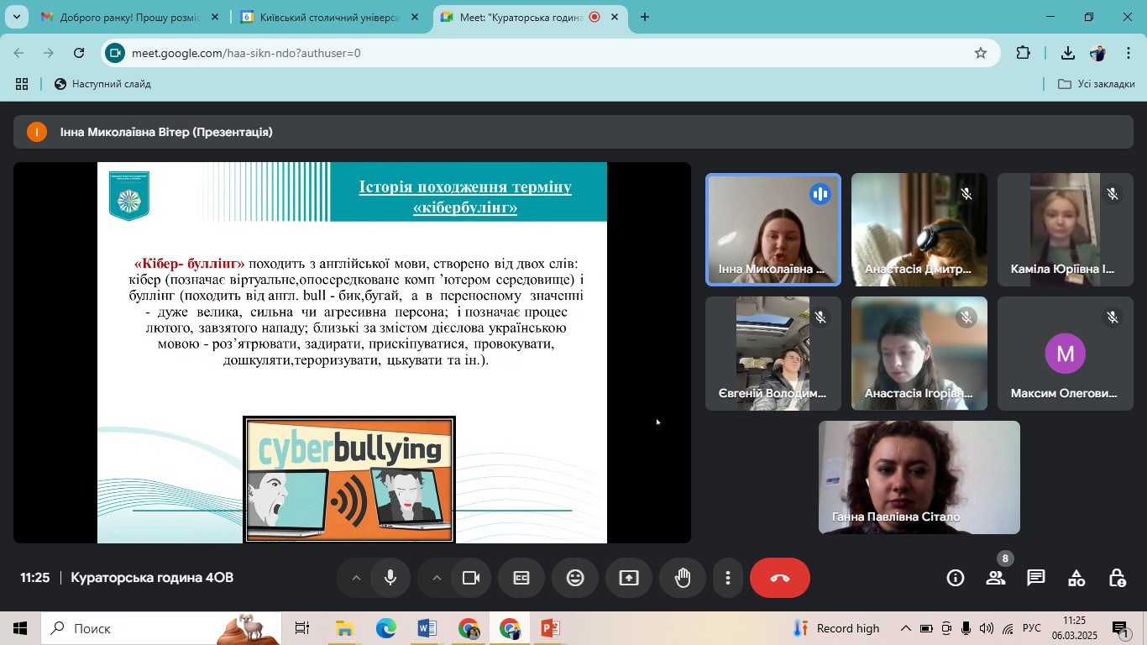Send a reaction with the emoji button
Screen dimensions: 1147x645
pos(575,578)
